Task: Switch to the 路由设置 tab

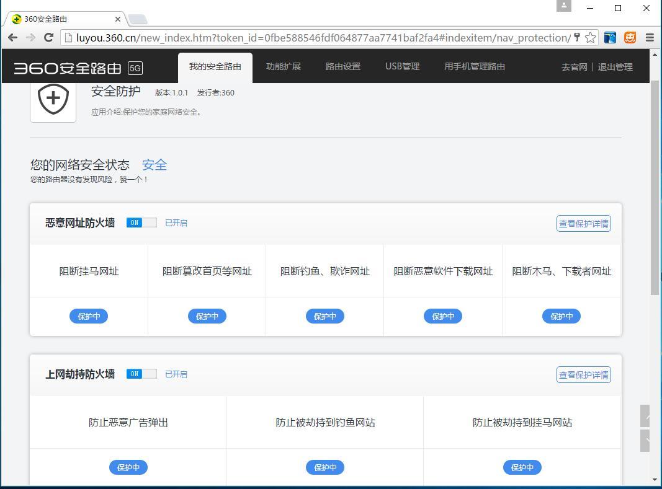Action: point(343,66)
